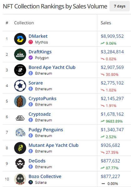
Task: Click the Mutant Ape Yacht Club name
Action: 53,145
